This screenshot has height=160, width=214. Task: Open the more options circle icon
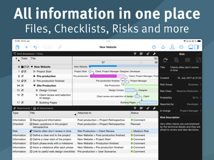pyautogui.click(x=181, y=47)
